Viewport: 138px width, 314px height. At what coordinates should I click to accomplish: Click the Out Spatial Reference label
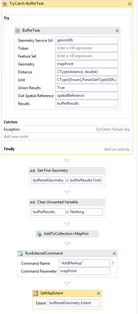click(x=36, y=96)
